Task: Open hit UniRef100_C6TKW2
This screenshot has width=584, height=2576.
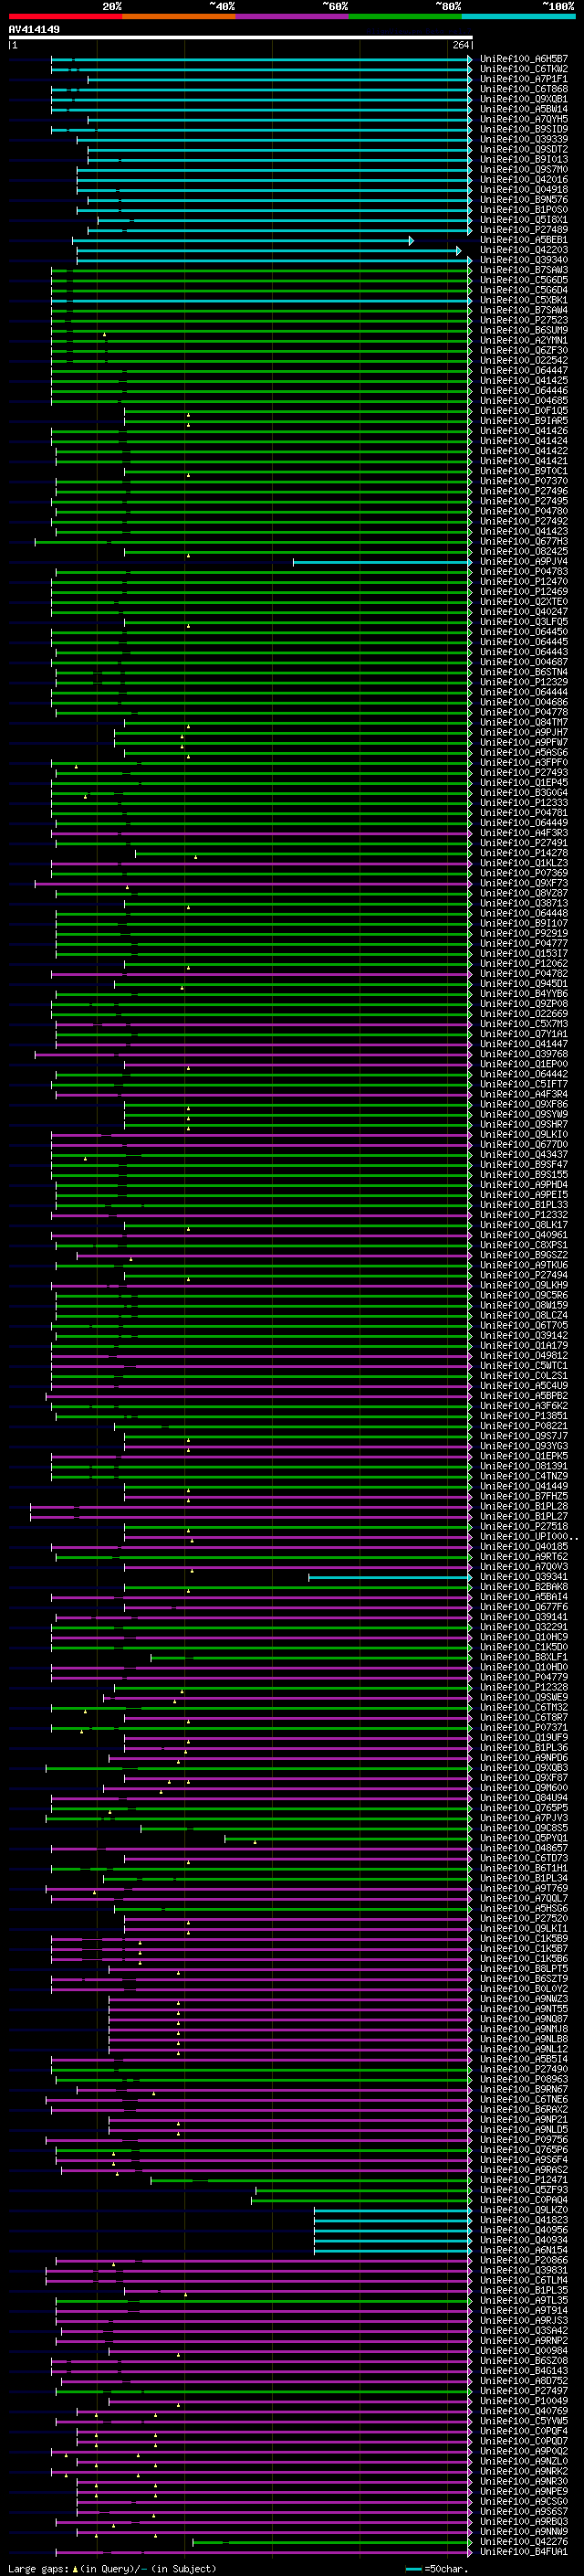Action: click(524, 69)
